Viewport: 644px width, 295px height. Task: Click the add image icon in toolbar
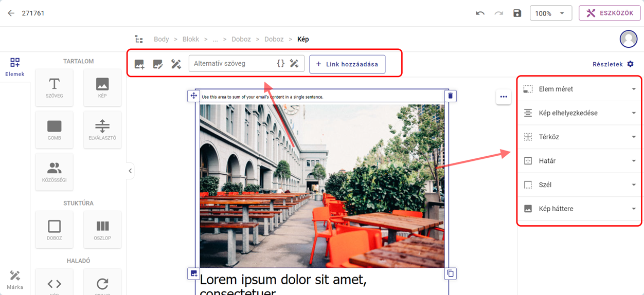(139, 64)
